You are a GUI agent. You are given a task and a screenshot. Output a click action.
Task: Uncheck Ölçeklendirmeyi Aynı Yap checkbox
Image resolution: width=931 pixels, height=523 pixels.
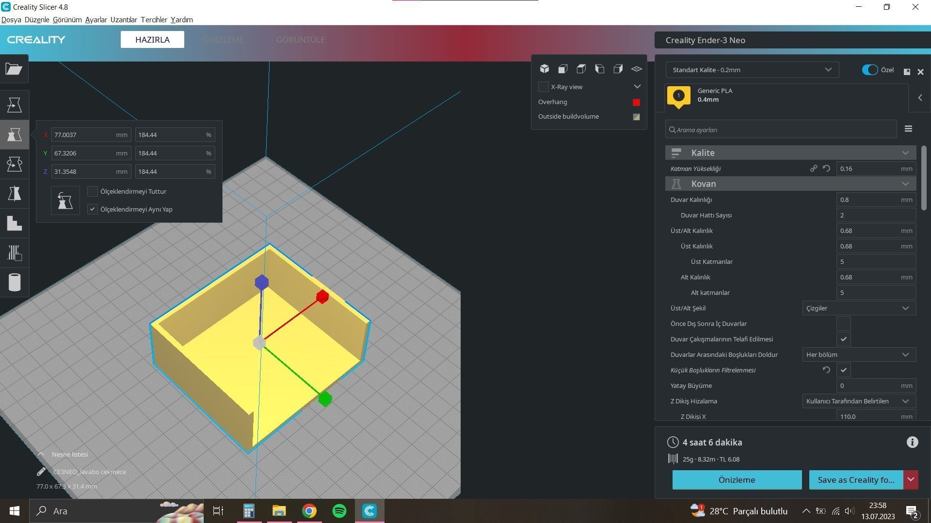click(x=92, y=209)
